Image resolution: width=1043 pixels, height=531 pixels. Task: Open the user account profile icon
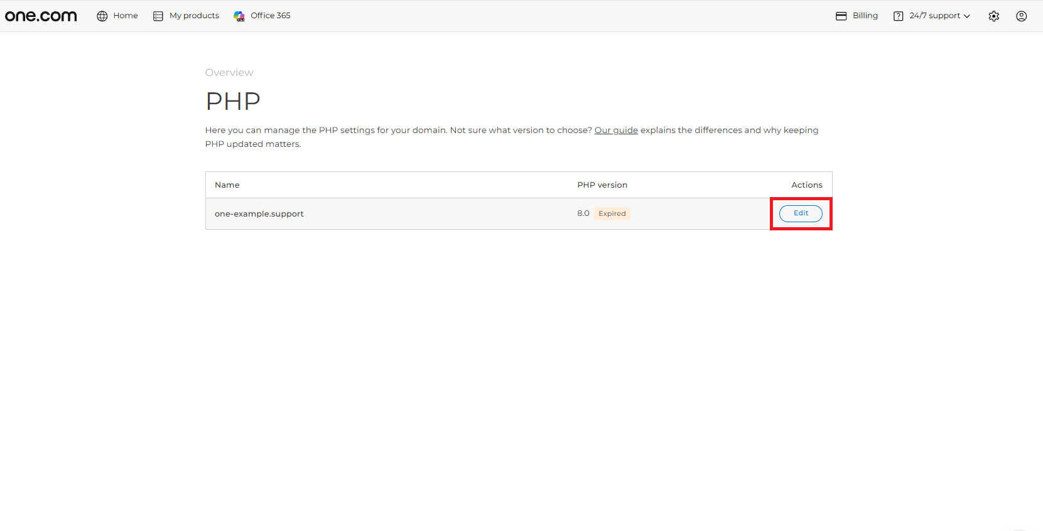pos(1022,16)
